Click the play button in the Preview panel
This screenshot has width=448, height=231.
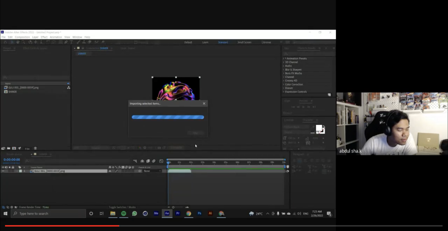pos(303,107)
